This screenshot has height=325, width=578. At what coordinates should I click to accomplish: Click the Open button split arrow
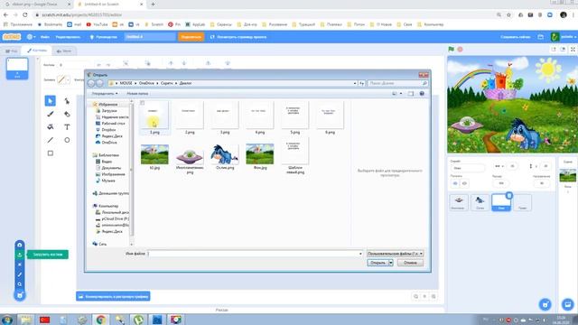[391, 263]
